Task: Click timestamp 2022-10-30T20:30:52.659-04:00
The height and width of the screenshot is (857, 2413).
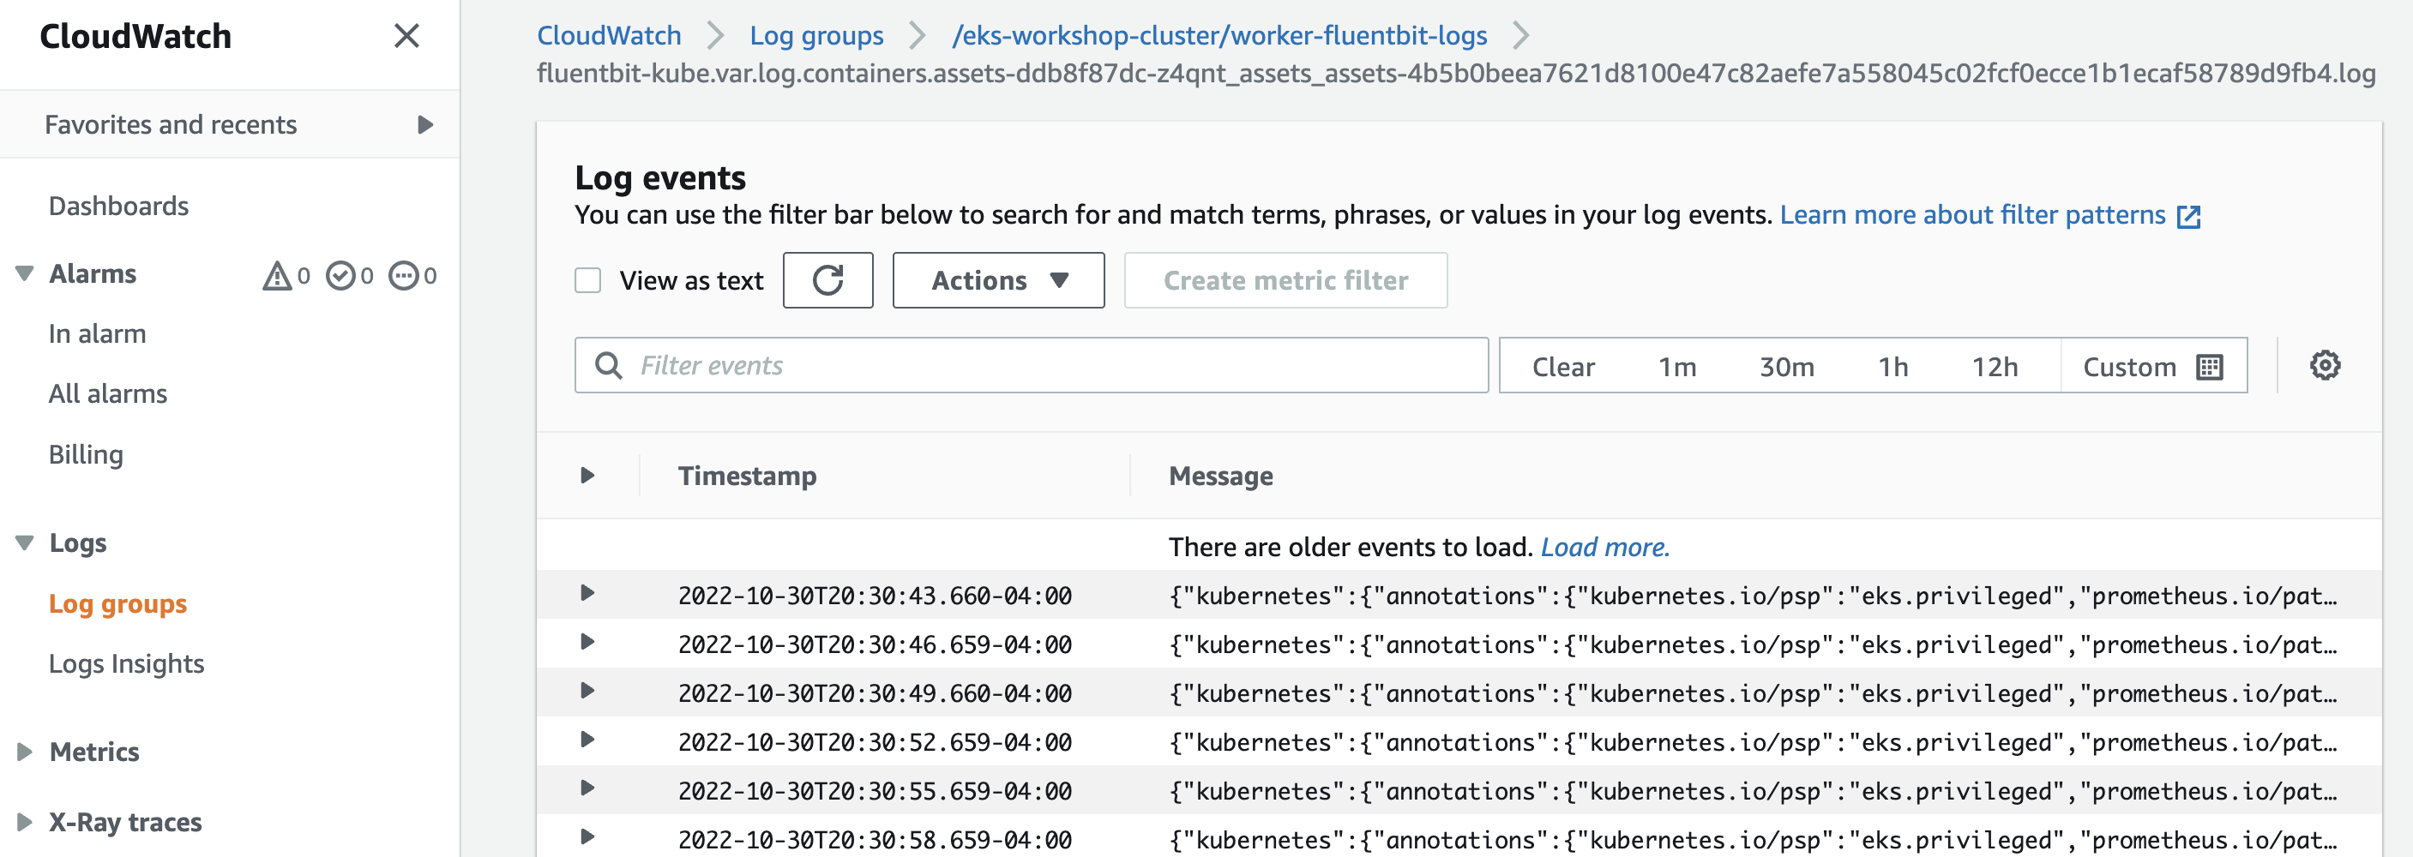Action: pos(875,742)
